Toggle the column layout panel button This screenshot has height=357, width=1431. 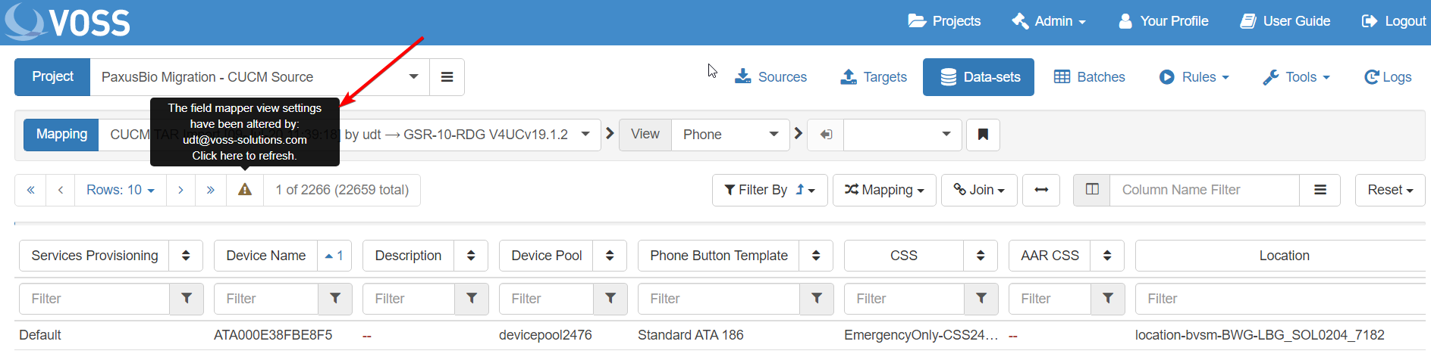[1092, 190]
